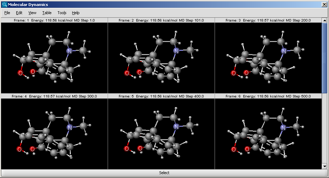Close the Molecular Dynamics window
The height and width of the screenshot is (178, 329).
[324, 5]
